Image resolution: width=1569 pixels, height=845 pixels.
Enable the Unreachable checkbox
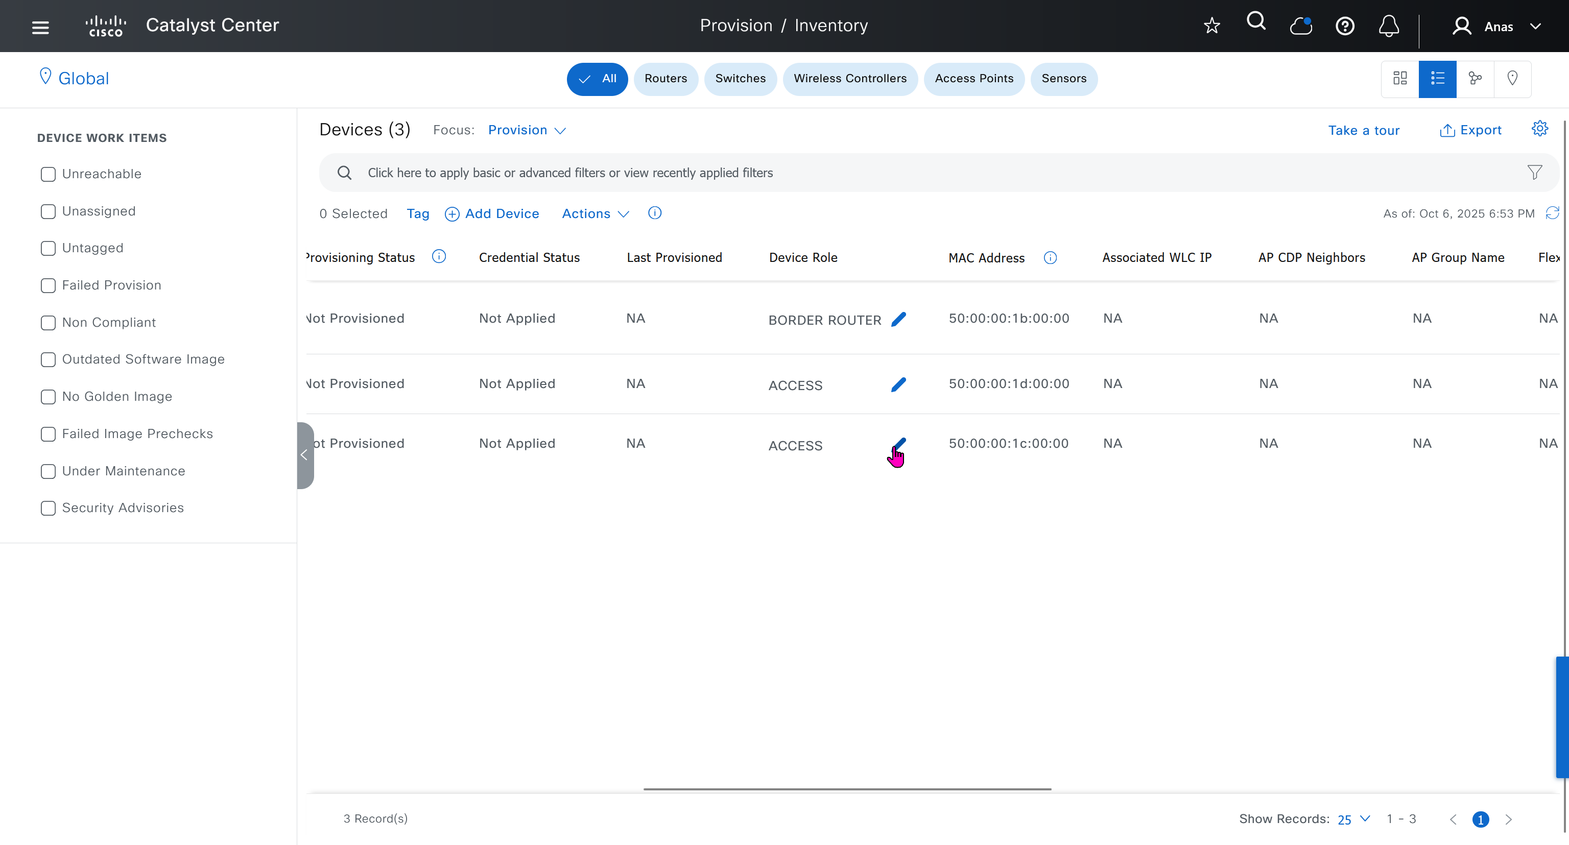[48, 174]
